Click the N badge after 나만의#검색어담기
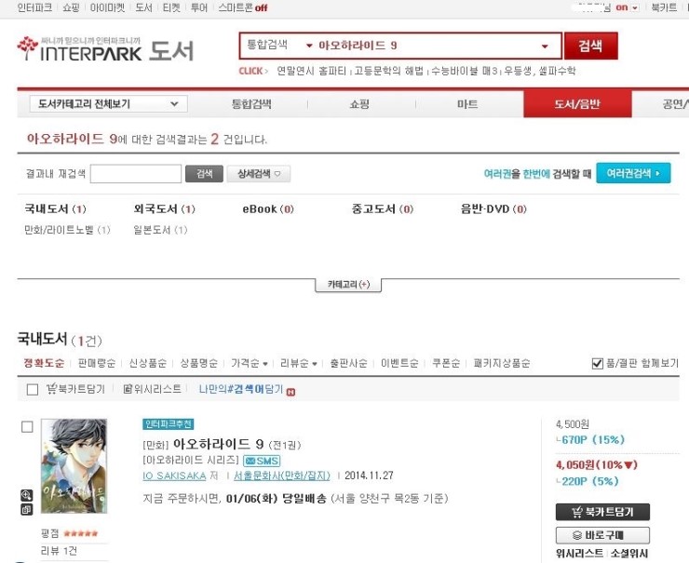689x563 pixels. point(290,393)
